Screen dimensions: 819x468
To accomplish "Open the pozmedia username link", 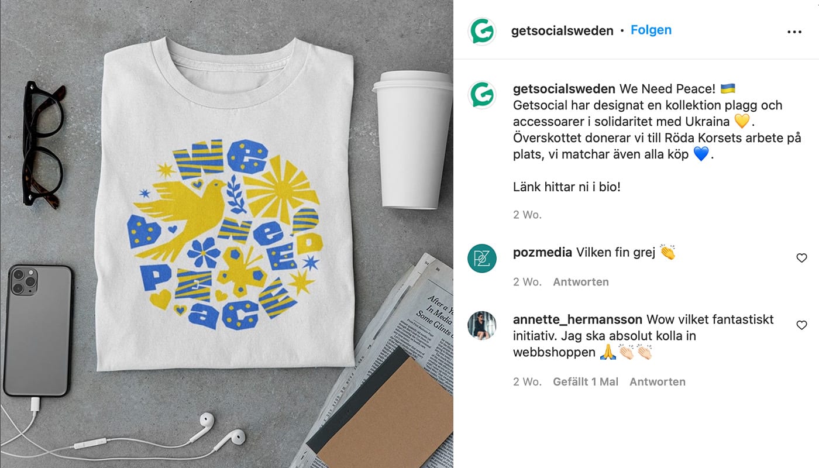I will [x=542, y=253].
